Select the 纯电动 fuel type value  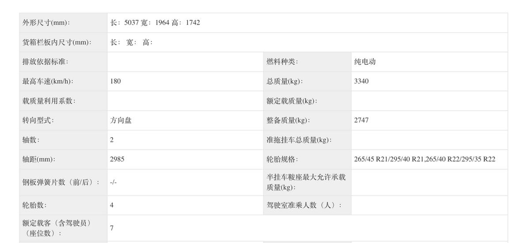tap(365, 62)
